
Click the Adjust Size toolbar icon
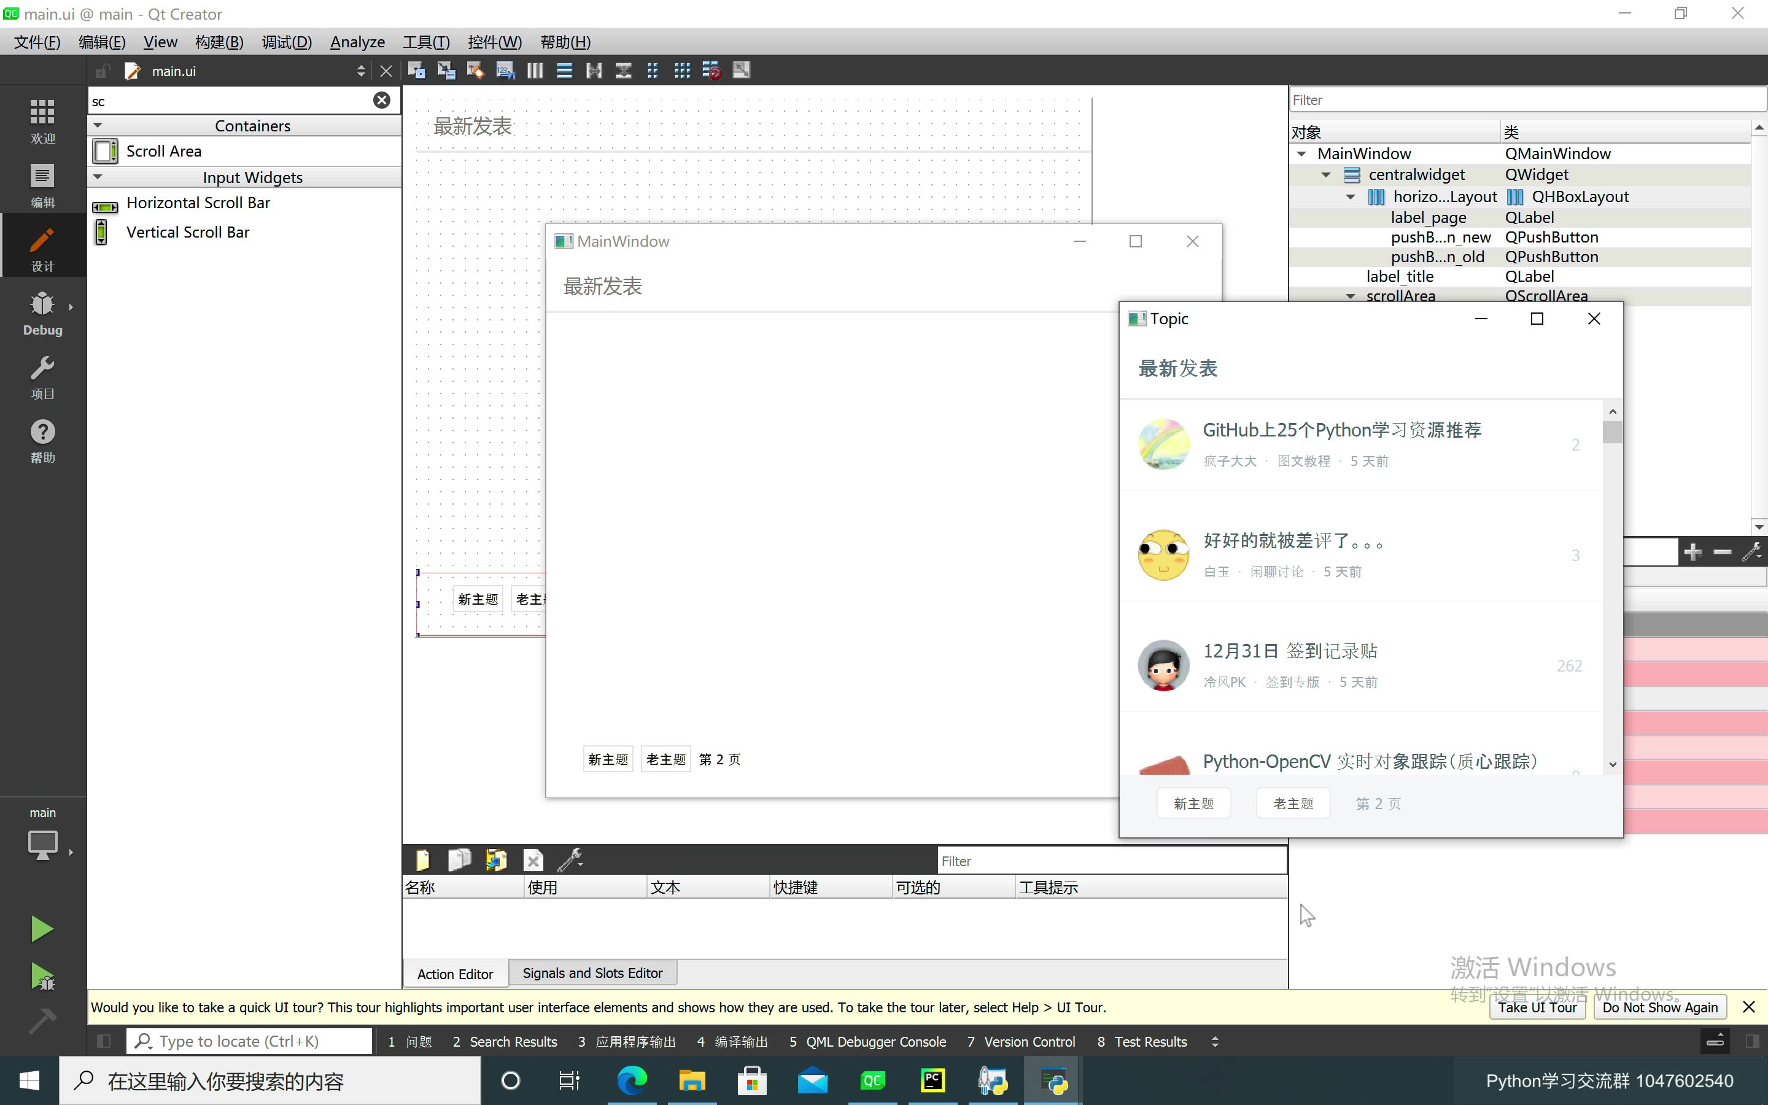742,70
